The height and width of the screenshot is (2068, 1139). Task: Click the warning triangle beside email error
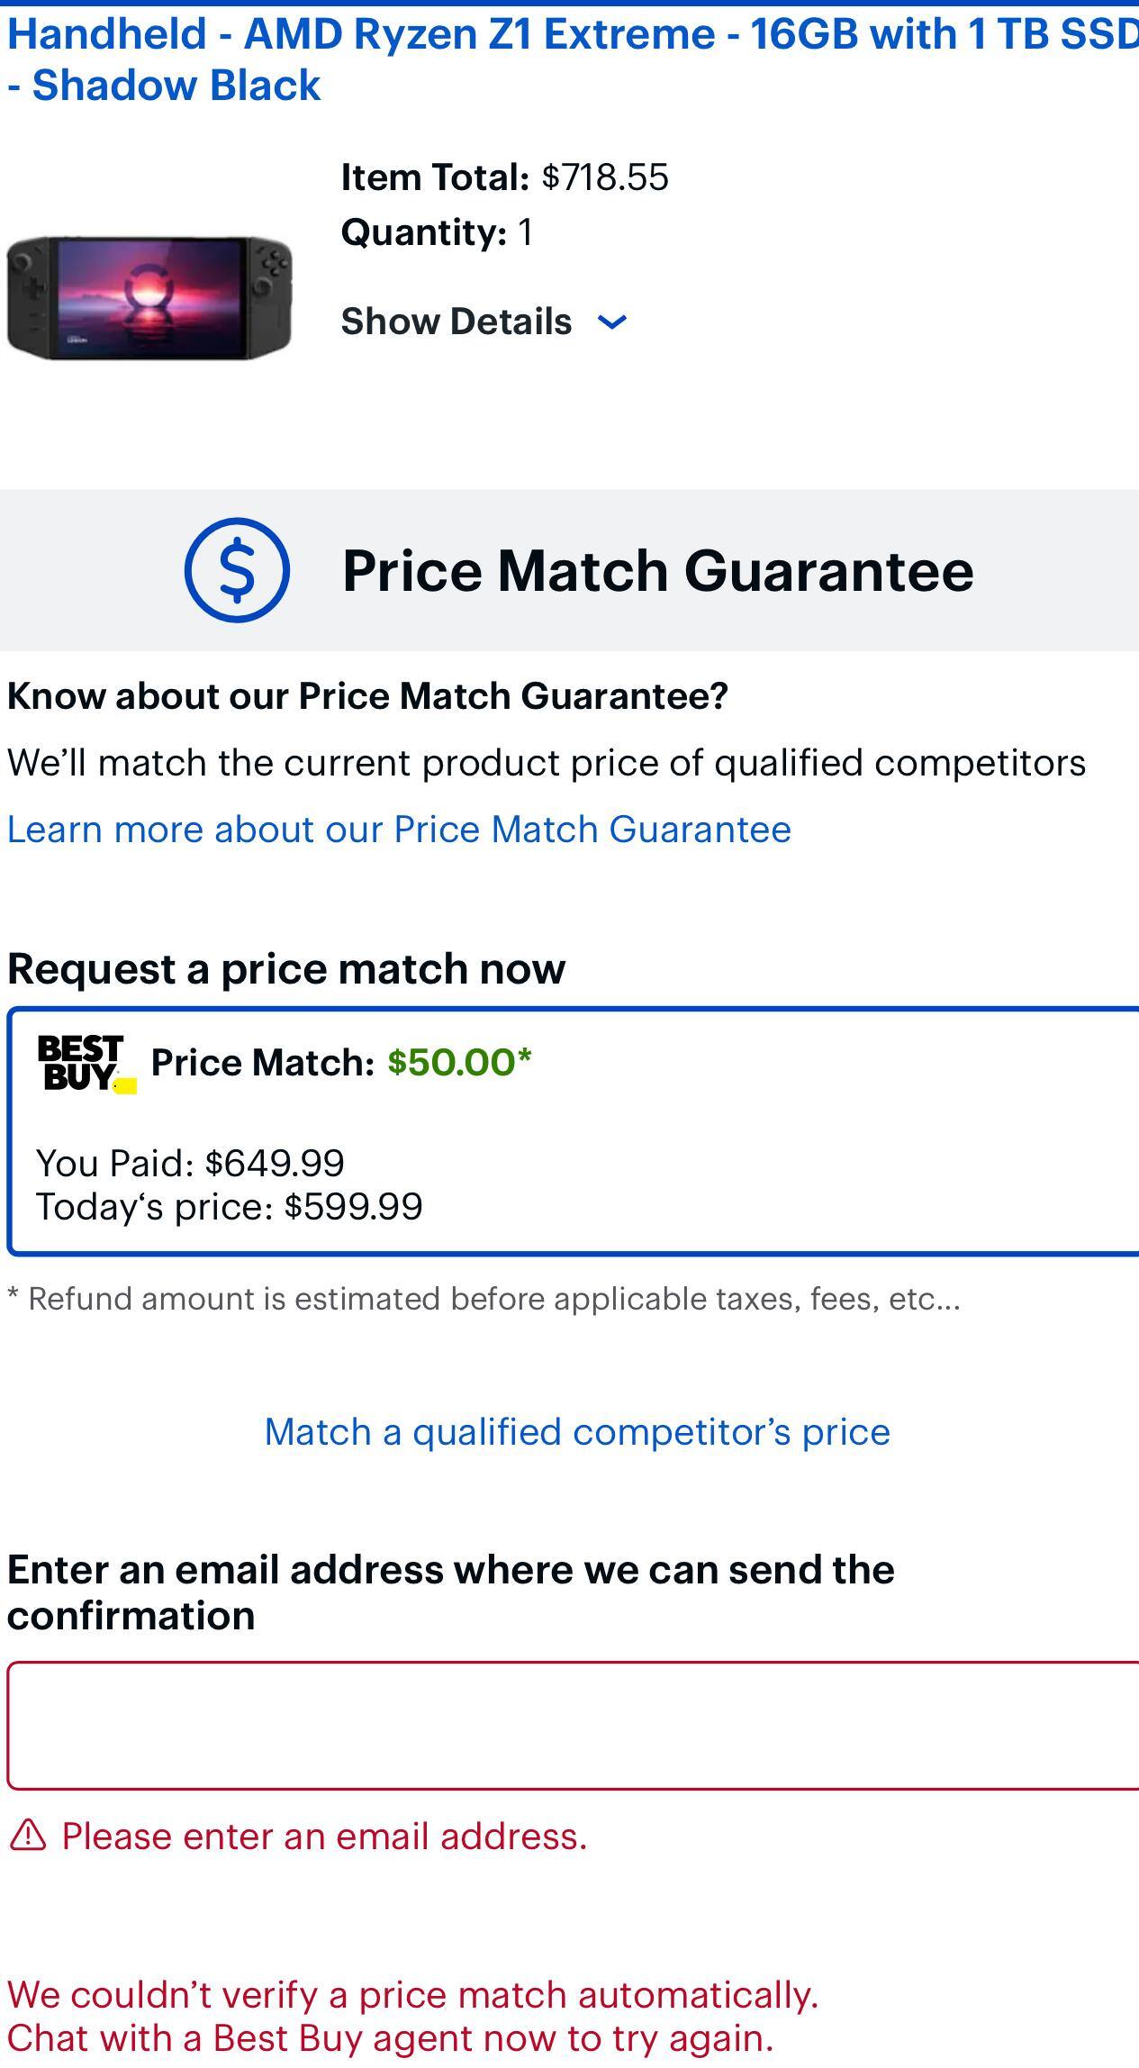click(27, 1835)
